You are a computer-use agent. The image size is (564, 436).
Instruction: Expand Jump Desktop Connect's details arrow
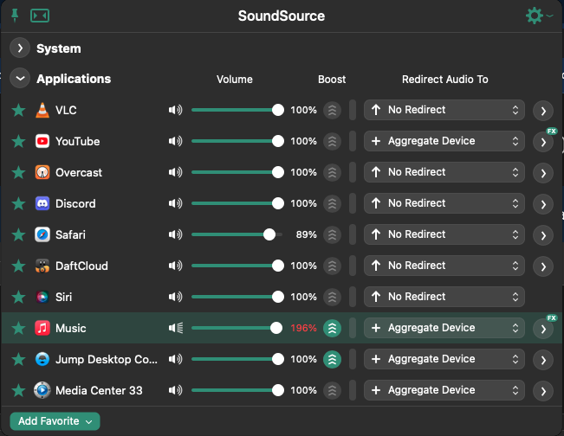click(x=543, y=360)
